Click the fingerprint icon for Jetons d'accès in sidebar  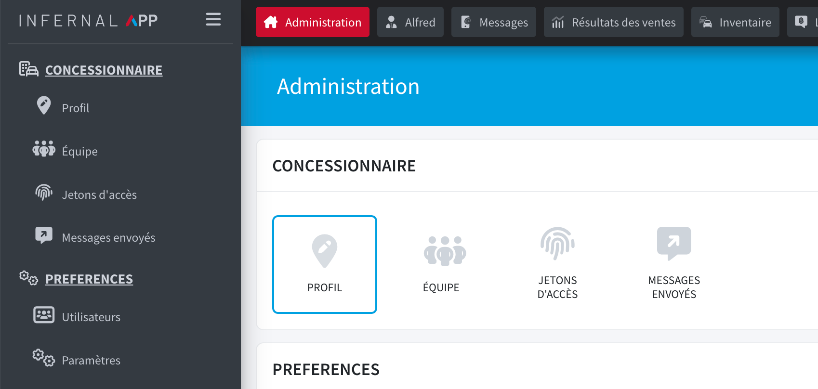pyautogui.click(x=44, y=192)
